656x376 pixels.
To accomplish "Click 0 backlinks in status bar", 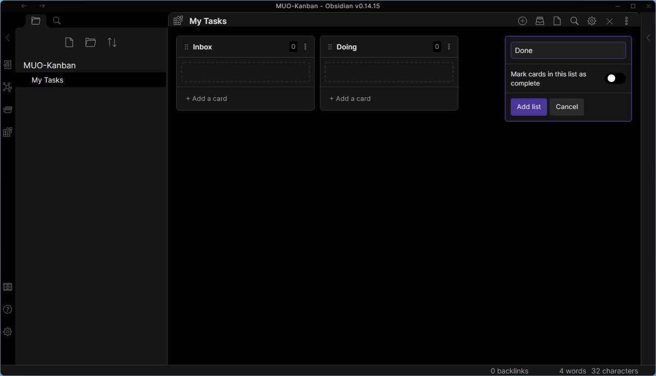I will [509, 371].
